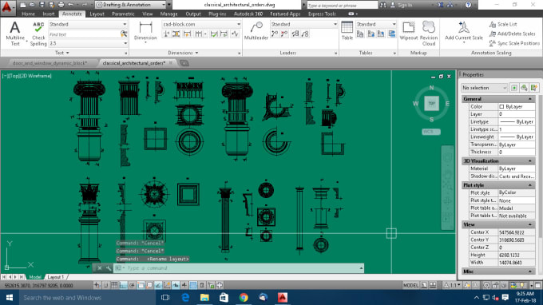Screen dimensions: 543x305
Task: Switch to the Home ribbon tab
Action: (x=28, y=14)
